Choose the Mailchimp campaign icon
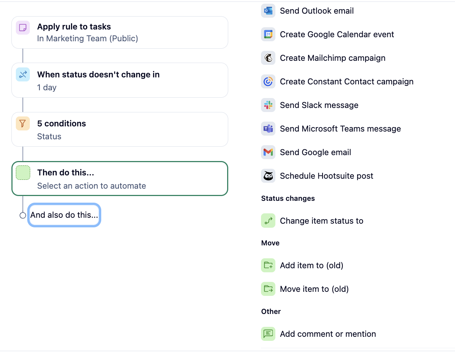Image resolution: width=455 pixels, height=353 pixels. pyautogui.click(x=268, y=58)
